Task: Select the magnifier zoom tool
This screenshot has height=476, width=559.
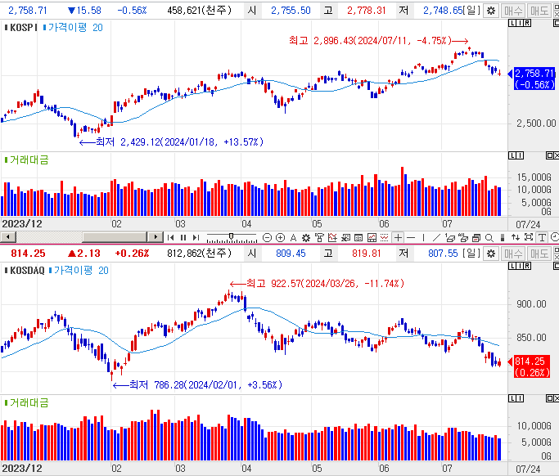Action: [x=489, y=238]
